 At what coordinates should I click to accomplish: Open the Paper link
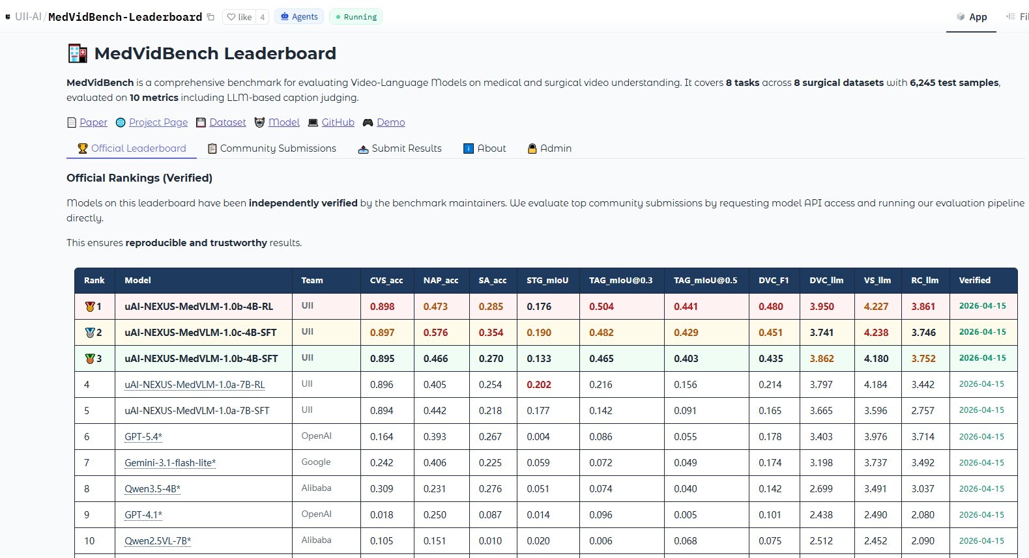click(x=93, y=122)
